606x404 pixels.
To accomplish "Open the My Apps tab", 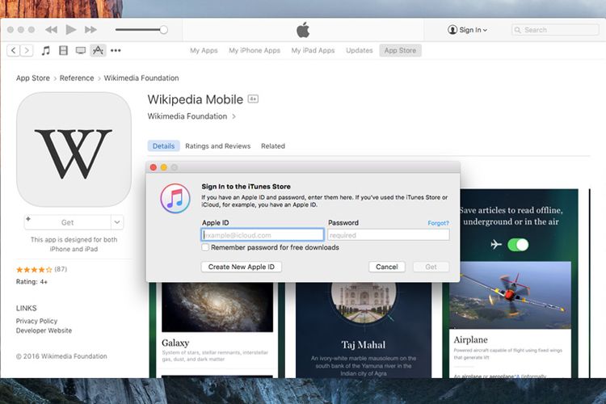I will (x=204, y=50).
